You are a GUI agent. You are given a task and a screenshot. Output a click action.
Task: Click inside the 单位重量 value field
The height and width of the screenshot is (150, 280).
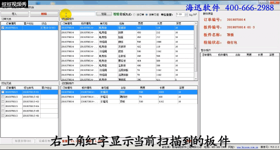coord(180,14)
